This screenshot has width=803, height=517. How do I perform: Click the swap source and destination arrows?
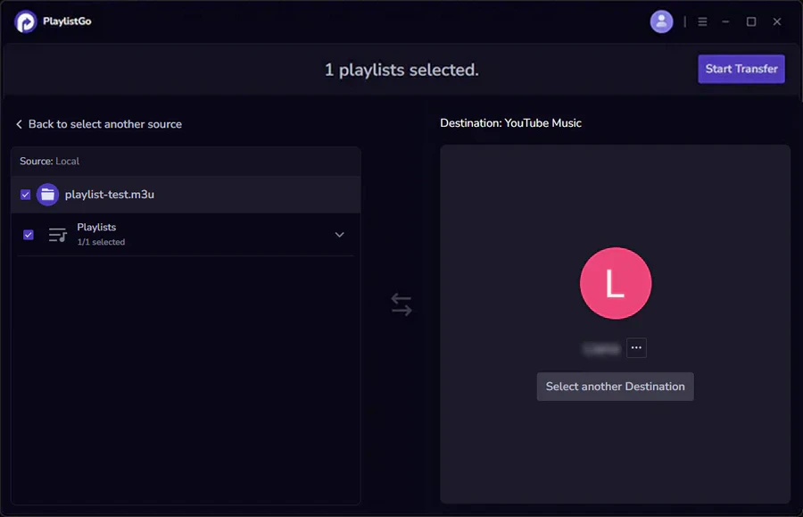click(x=401, y=304)
